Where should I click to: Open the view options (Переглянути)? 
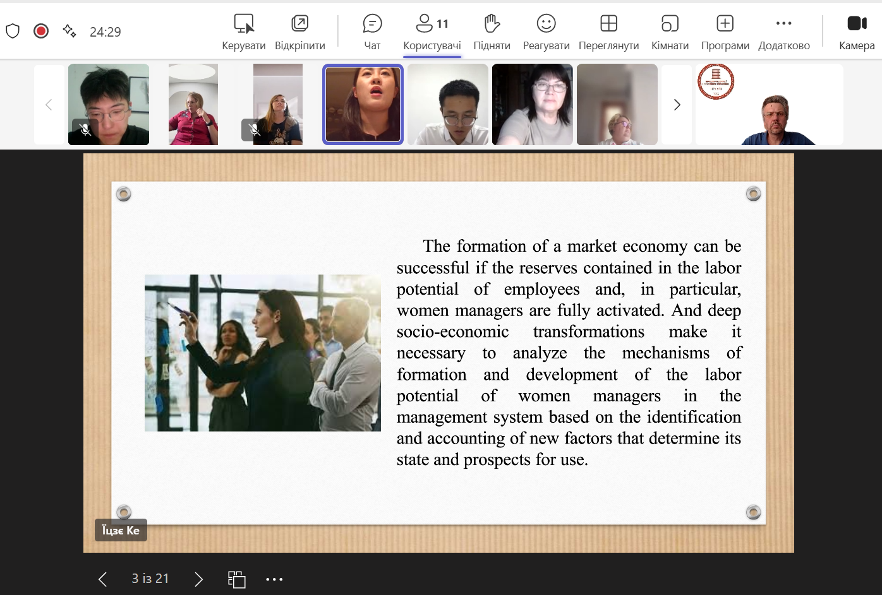click(608, 32)
